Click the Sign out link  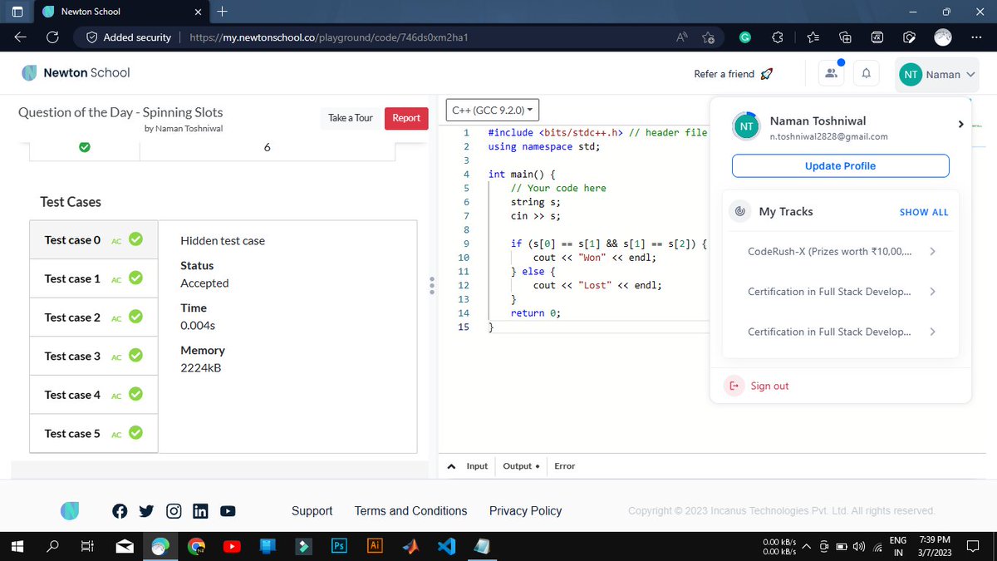tap(769, 386)
